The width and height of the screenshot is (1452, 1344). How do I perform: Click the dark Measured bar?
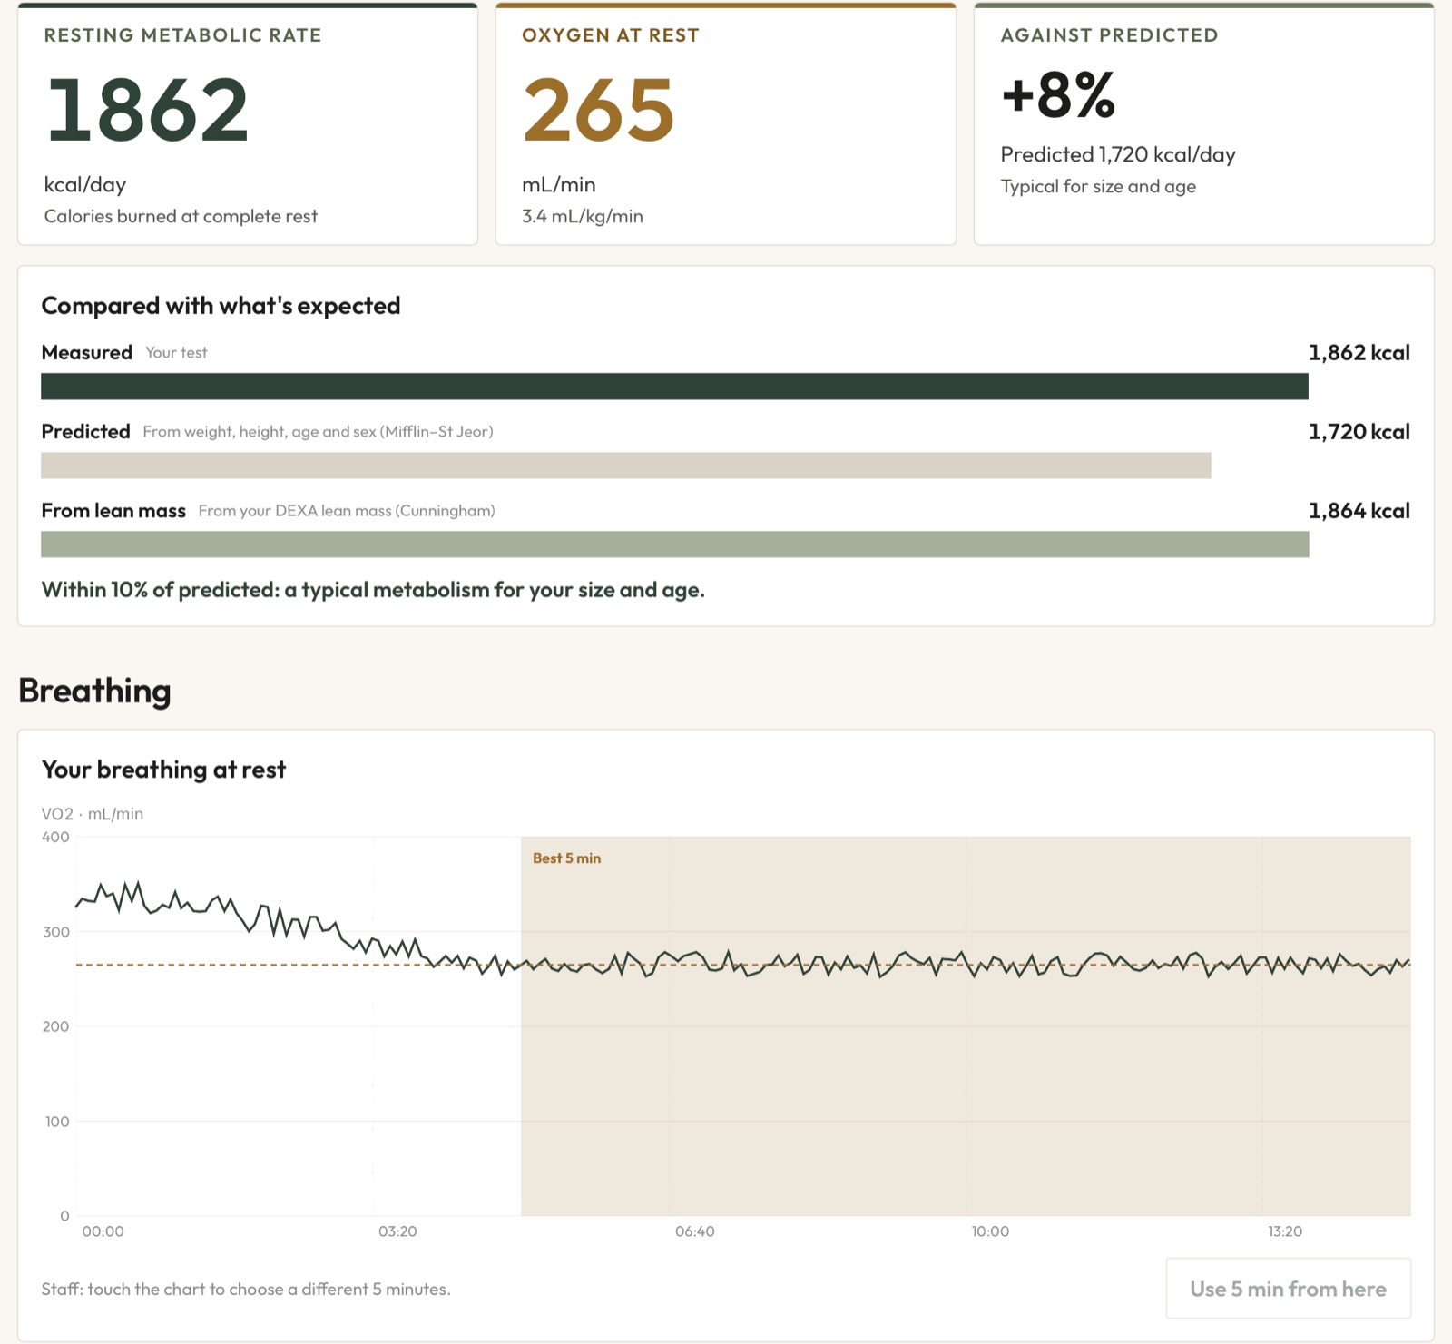674,386
